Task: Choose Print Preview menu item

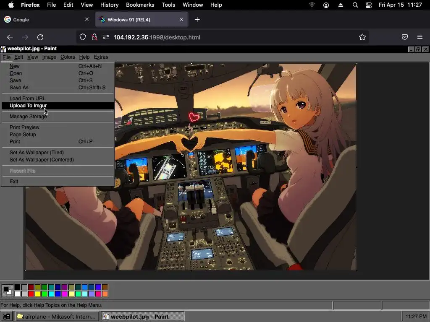Action: coord(58,127)
